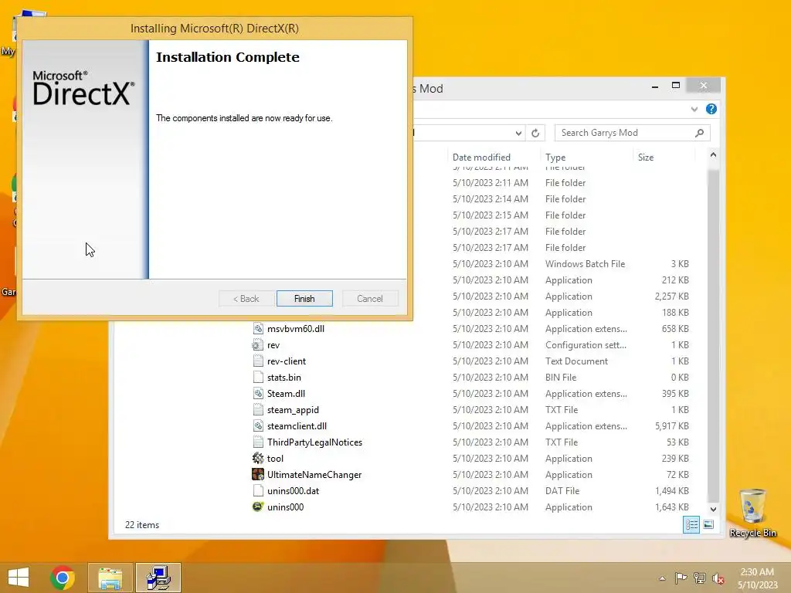Show hidden system tray icons arrow
Image resolution: width=791 pixels, height=593 pixels.
(662, 578)
